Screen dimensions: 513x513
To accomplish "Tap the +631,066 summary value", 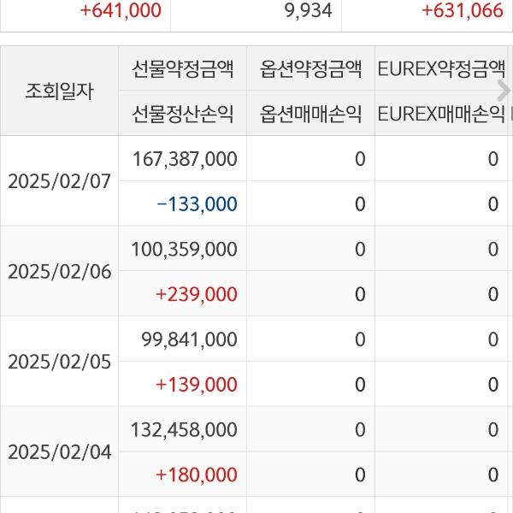I will click(x=462, y=10).
